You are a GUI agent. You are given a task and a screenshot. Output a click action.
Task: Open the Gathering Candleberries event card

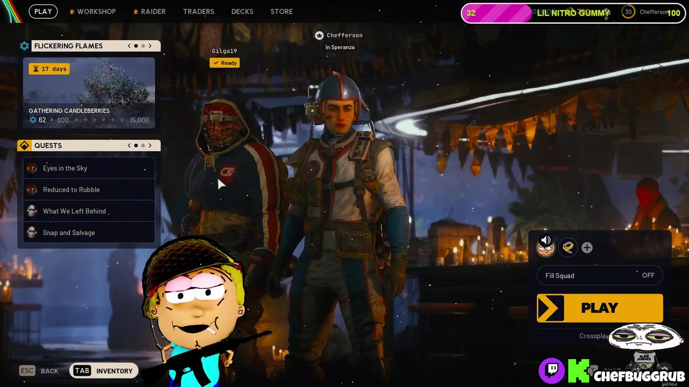89,93
